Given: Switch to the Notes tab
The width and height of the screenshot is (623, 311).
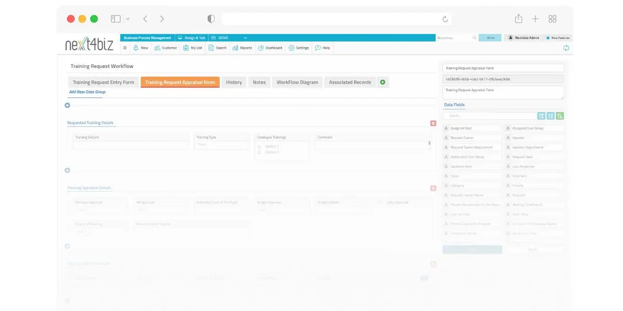Looking at the screenshot, I should click(260, 82).
